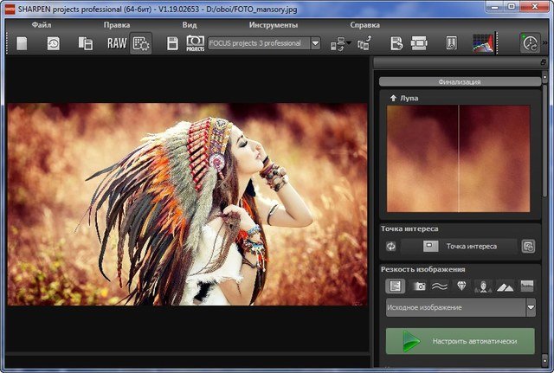This screenshot has width=554, height=373.
Task: Open the new file icon in toolbar
Action: pos(22,43)
